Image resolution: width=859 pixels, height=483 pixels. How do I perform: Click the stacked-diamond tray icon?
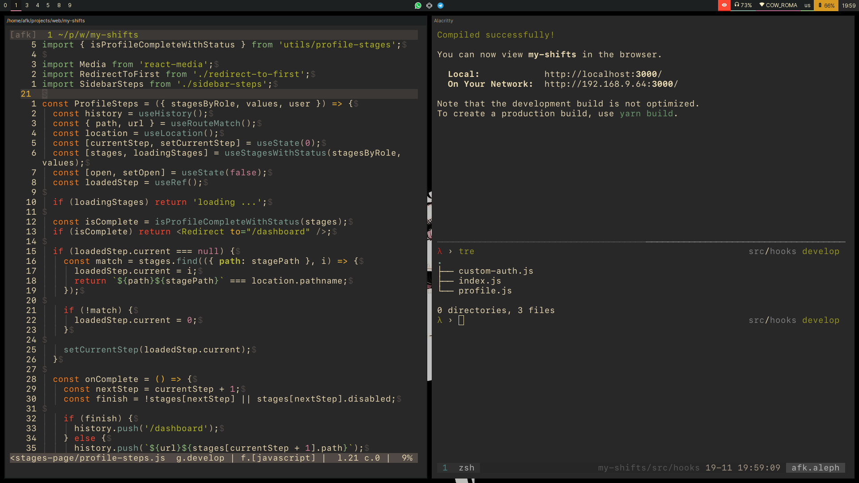429,5
